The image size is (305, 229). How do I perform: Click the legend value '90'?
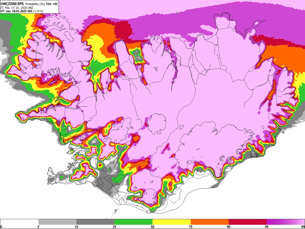tap(229, 227)
